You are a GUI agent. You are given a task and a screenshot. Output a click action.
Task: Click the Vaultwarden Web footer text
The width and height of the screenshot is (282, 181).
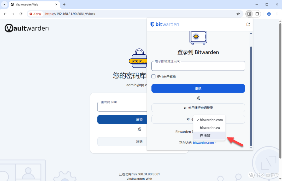[x=139, y=179]
